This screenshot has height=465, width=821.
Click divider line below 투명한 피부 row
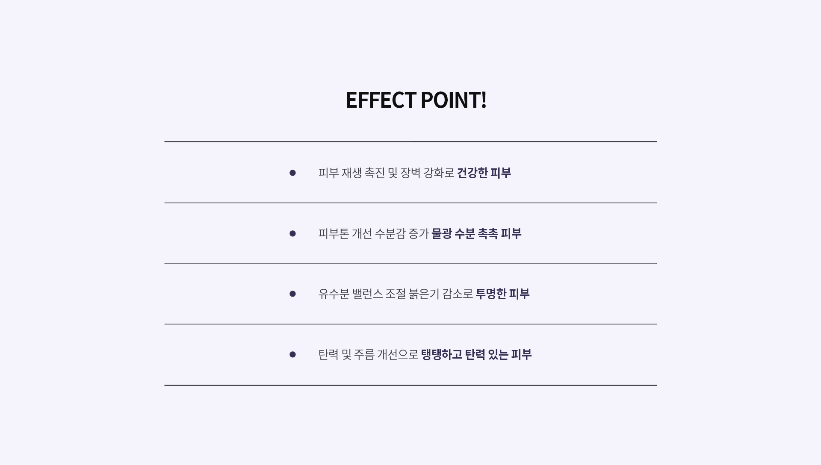point(410,324)
